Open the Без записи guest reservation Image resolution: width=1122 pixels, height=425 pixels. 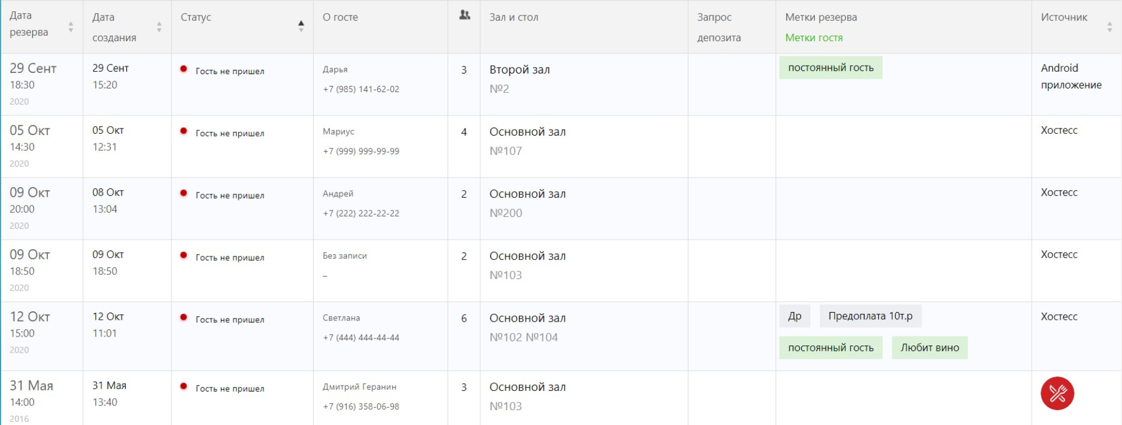[345, 256]
